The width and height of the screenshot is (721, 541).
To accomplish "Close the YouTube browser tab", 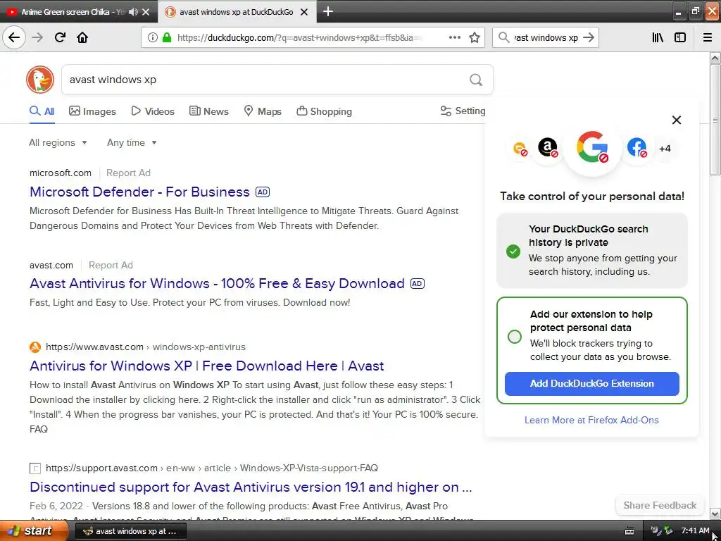I will 146,12.
